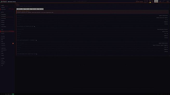Click the yellow triangle indicator in the top bar
Image resolution: width=170 pixels, height=95 pixels.
coord(150,2)
